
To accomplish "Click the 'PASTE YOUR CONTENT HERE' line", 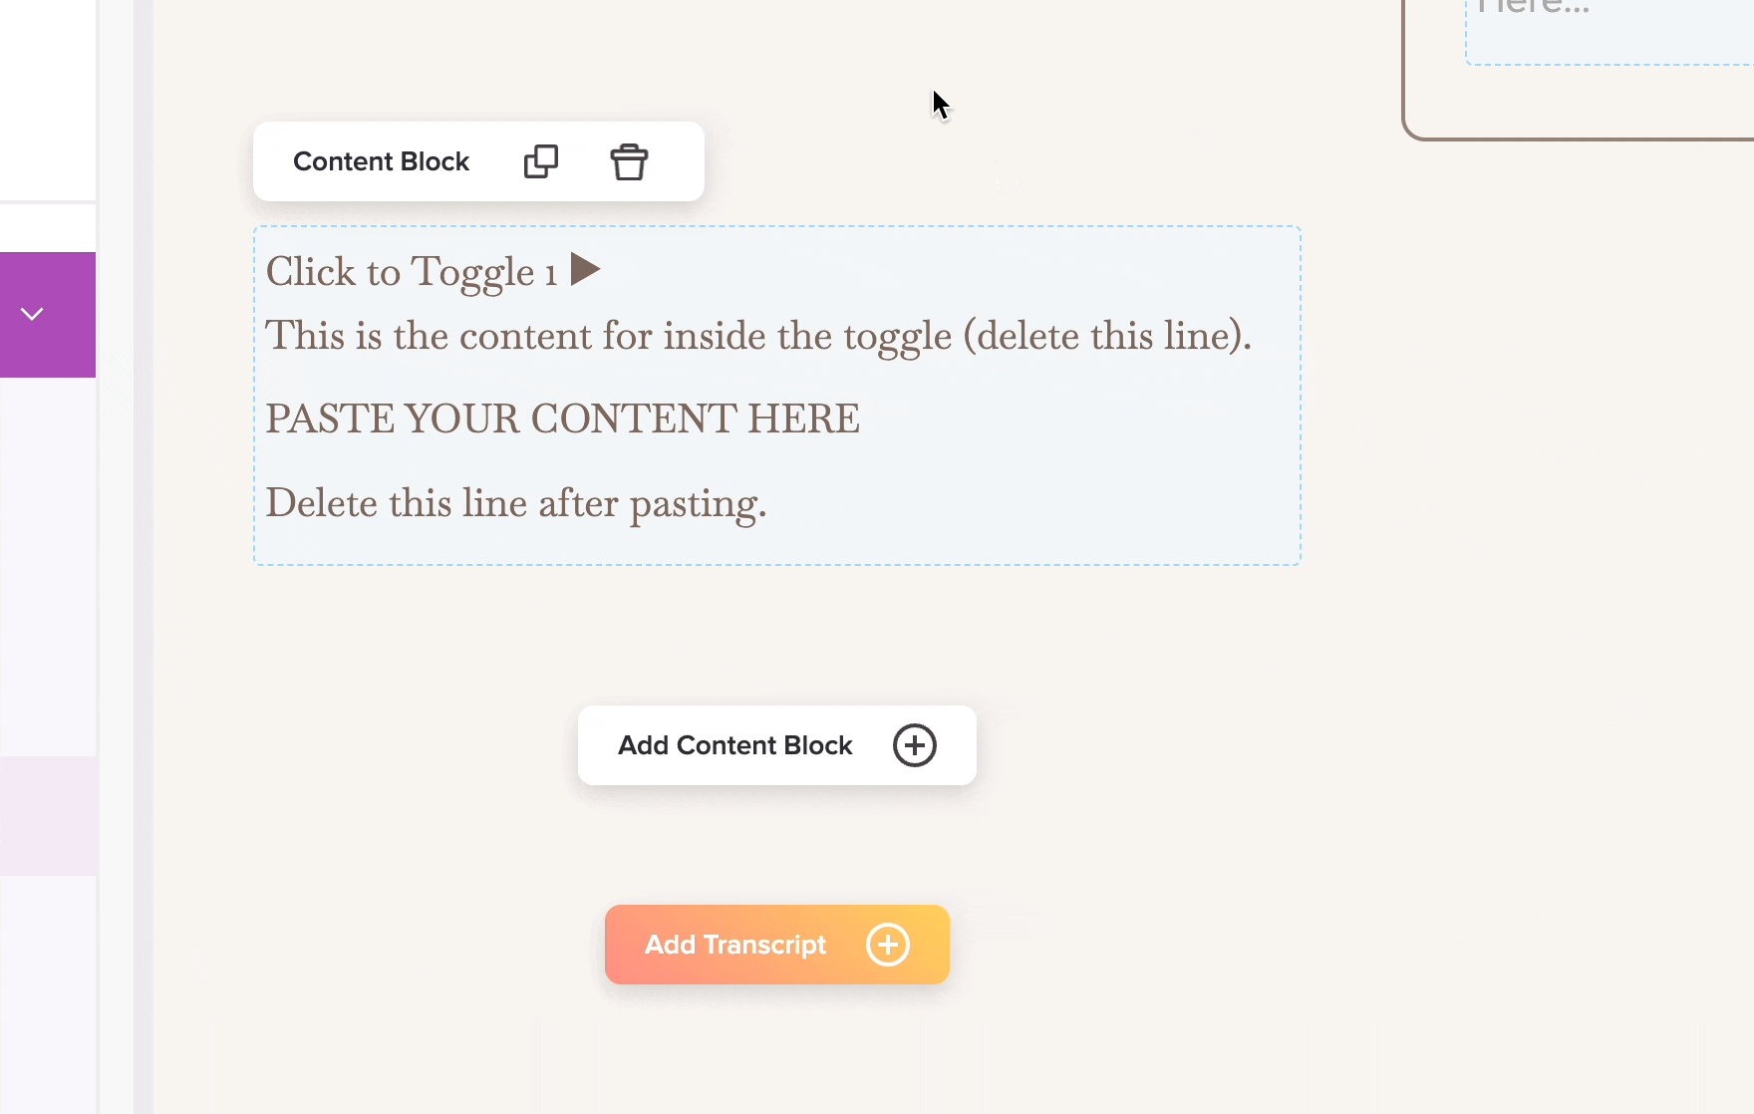I will (562, 418).
